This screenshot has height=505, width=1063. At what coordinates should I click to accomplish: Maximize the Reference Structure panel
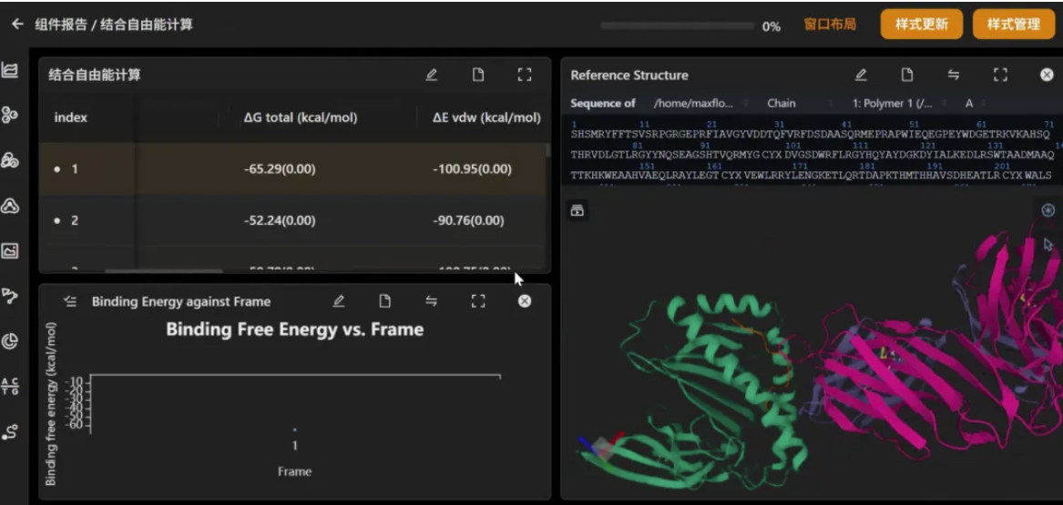click(x=1000, y=76)
